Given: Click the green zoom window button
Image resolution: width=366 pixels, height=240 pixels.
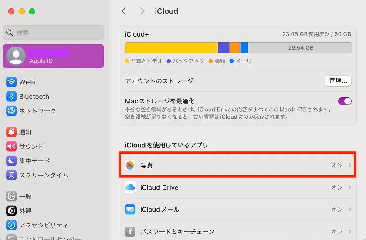Looking at the screenshot, I should [32, 11].
